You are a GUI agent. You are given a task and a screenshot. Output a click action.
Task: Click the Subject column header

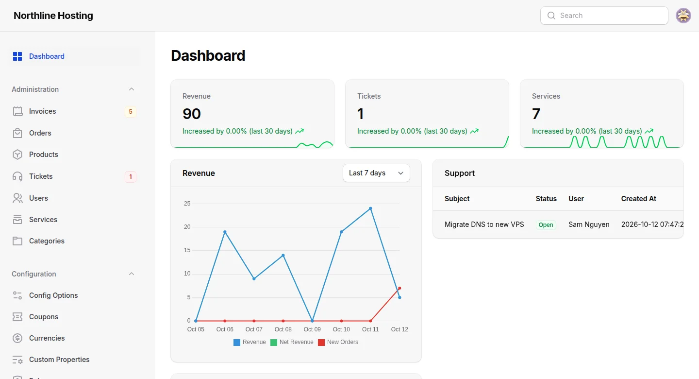click(457, 199)
